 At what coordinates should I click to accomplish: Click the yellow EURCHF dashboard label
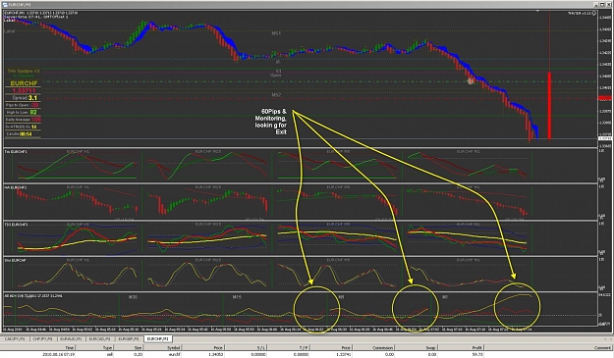[24, 83]
